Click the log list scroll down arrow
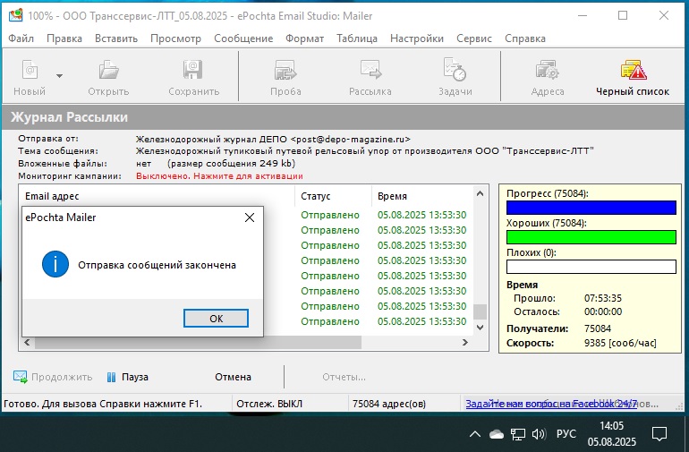This screenshot has height=452, width=689. (480, 328)
